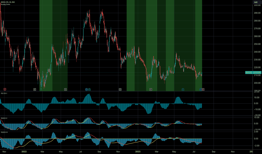This screenshot has height=154, width=262.
Task: Open the last earnings E marker at chart's right edge
Action: (203, 89)
